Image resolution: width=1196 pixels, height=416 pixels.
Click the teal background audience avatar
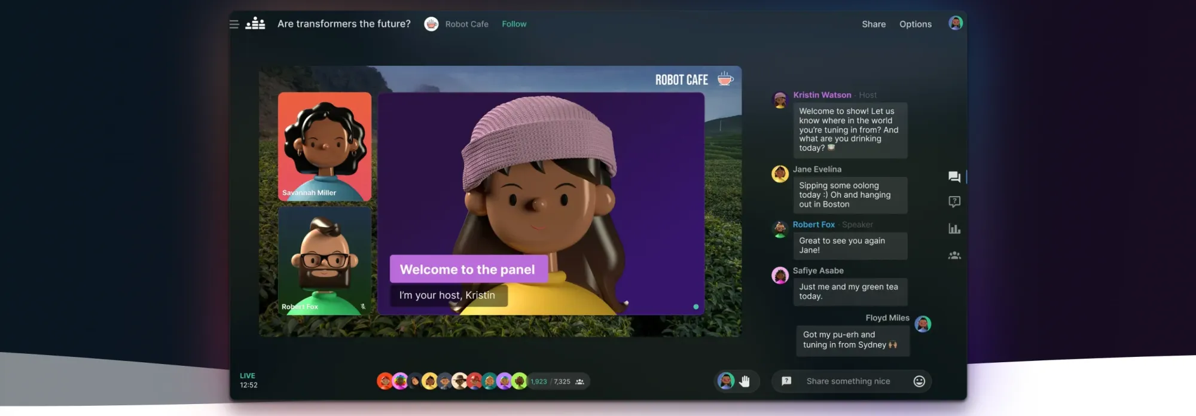click(489, 381)
